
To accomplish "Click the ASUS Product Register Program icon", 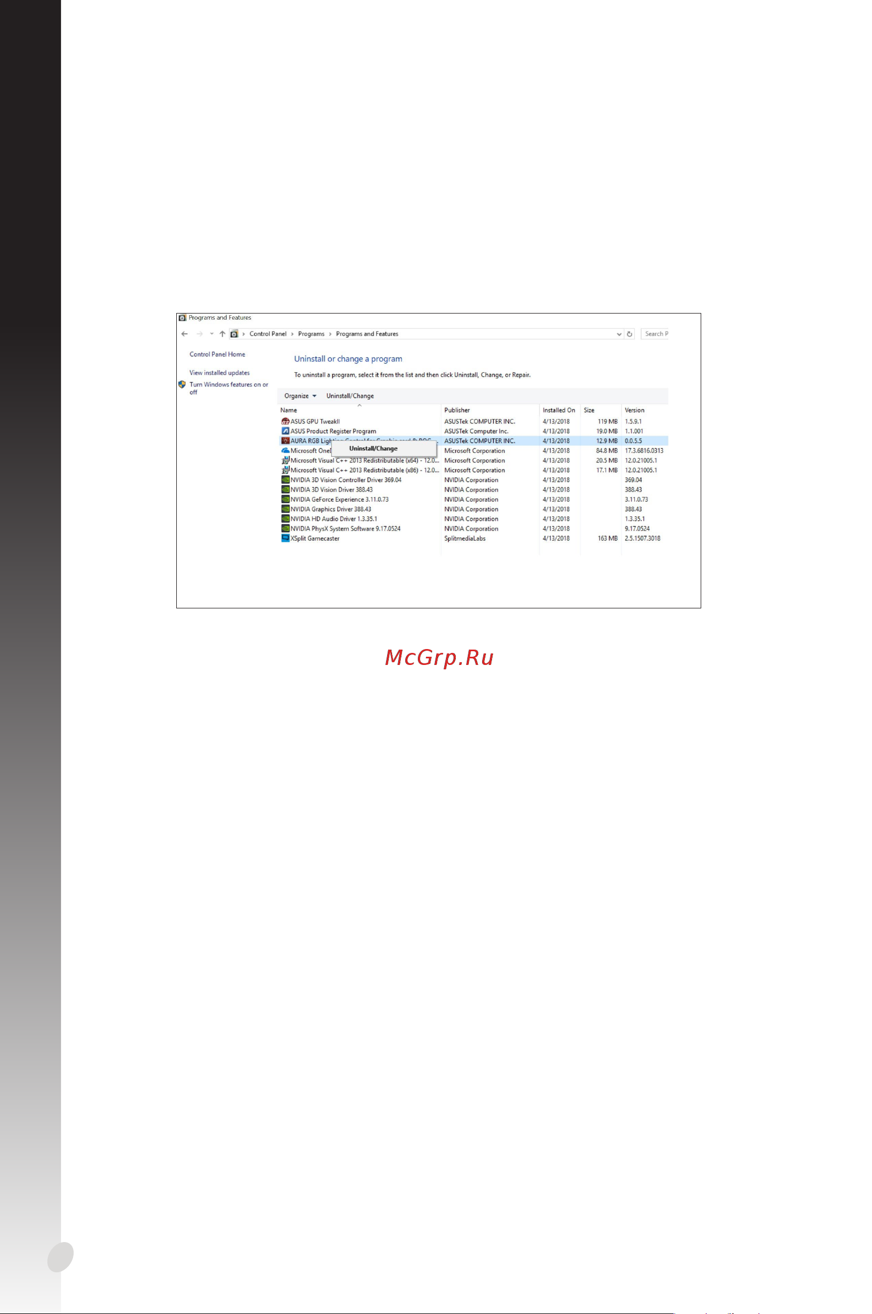I will tap(286, 432).
